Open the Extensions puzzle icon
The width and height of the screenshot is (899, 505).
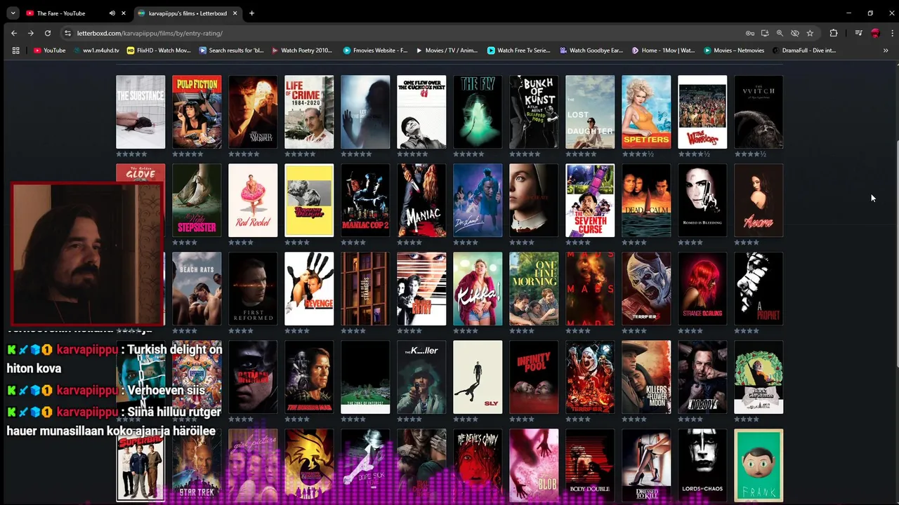[x=834, y=33]
